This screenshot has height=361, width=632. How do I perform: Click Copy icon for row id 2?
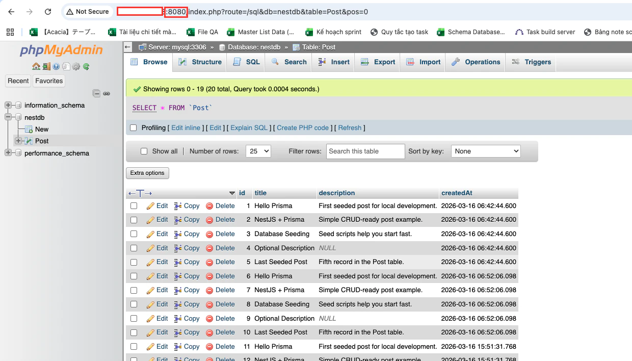pyautogui.click(x=178, y=220)
